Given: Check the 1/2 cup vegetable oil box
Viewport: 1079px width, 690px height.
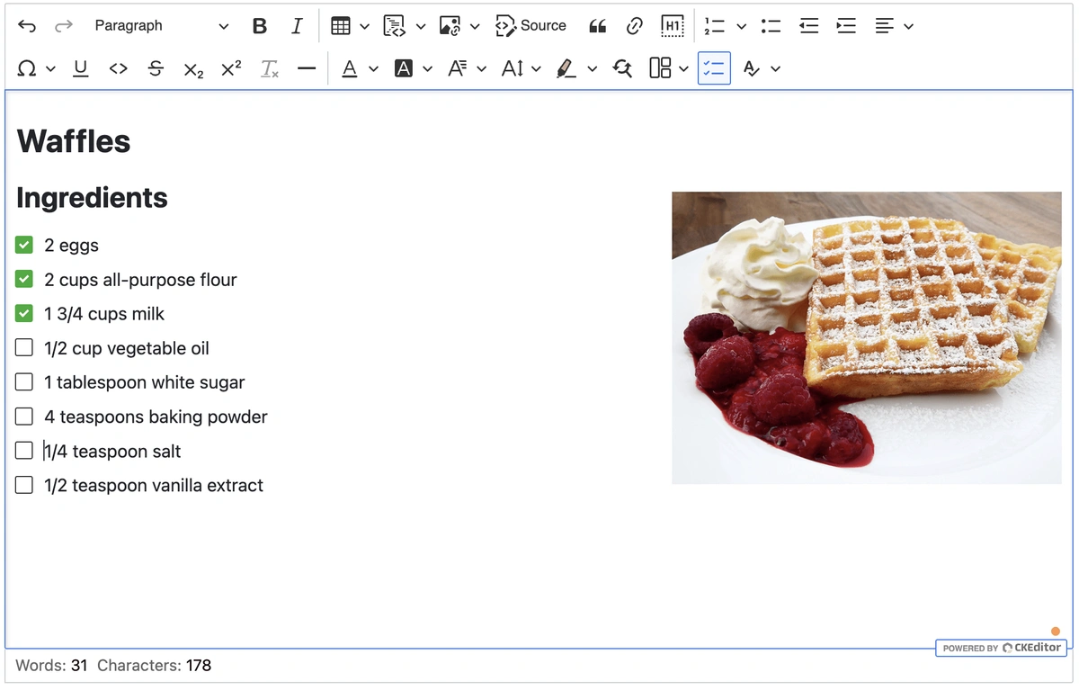Looking at the screenshot, I should click(24, 347).
